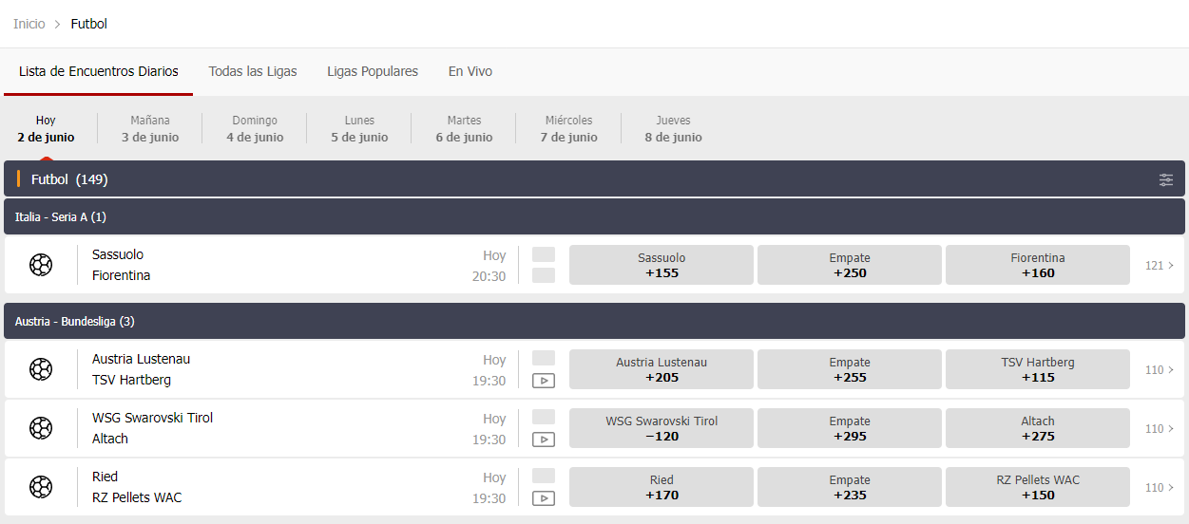1189x524 pixels.
Task: Click the soccer ball icon for Sassuolo match
Action: [41, 265]
